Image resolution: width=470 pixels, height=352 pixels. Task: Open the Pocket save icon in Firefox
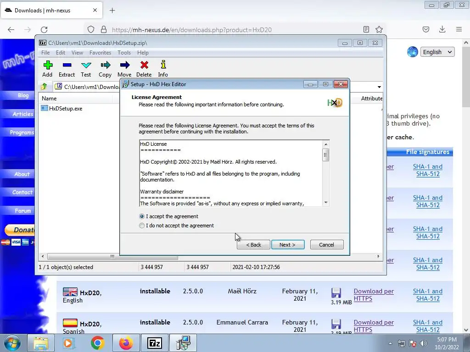click(x=425, y=29)
